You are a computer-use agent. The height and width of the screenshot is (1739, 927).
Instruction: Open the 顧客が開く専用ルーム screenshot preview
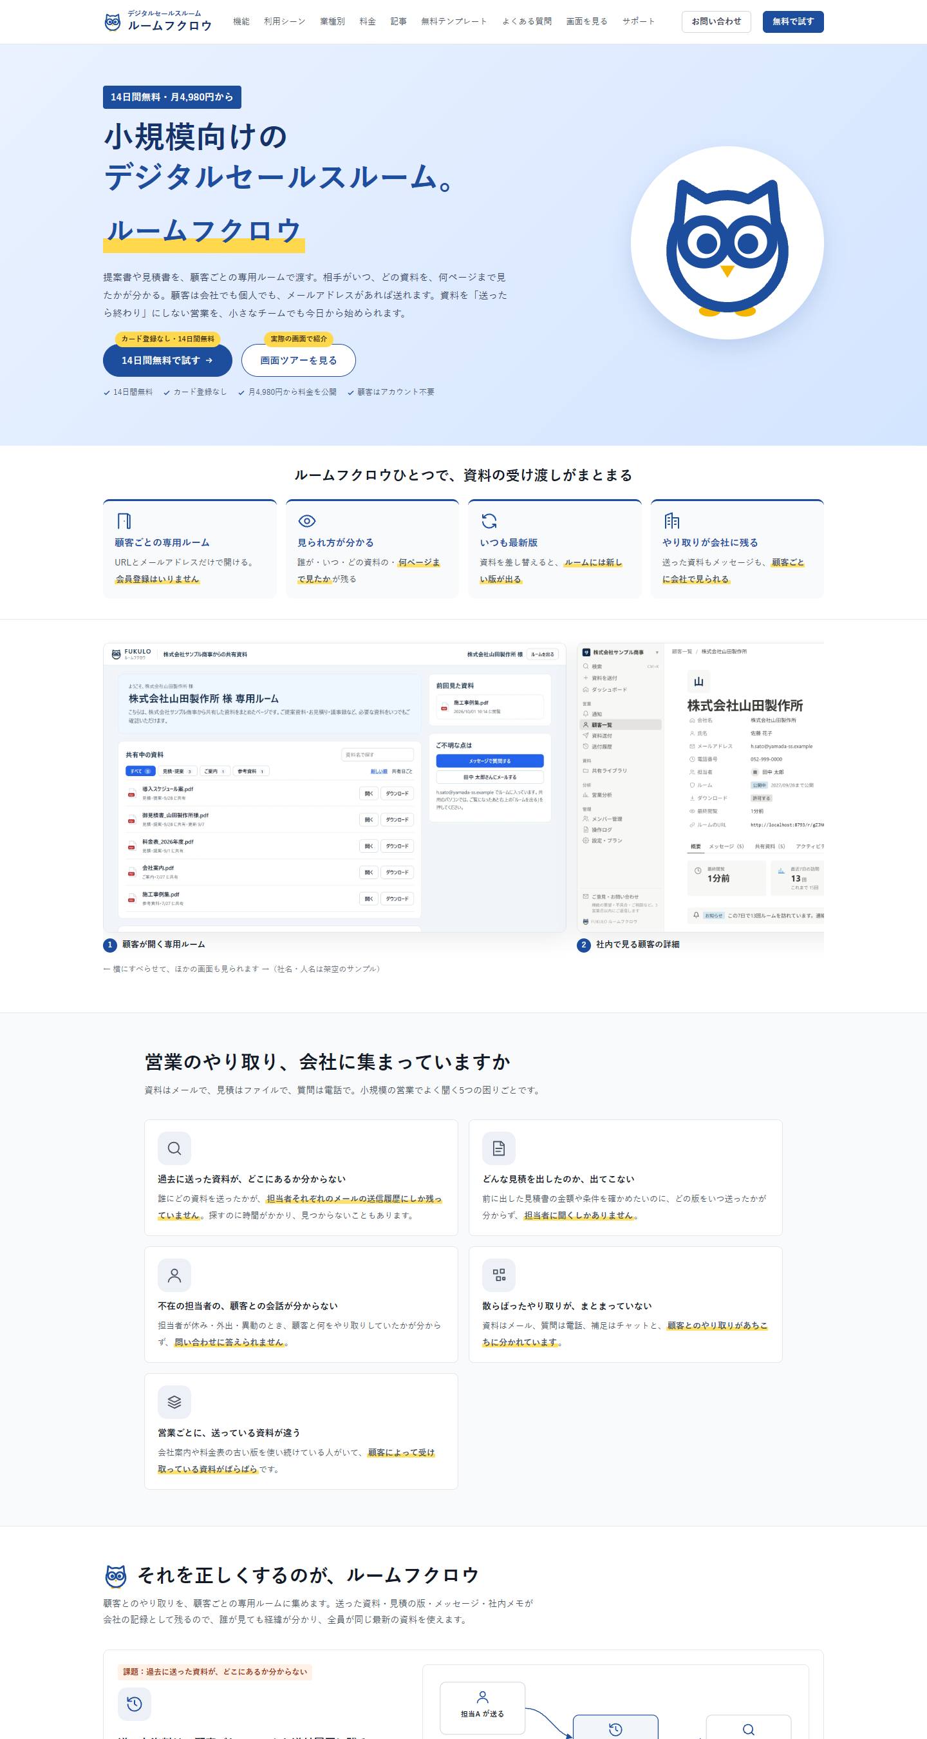point(335,787)
